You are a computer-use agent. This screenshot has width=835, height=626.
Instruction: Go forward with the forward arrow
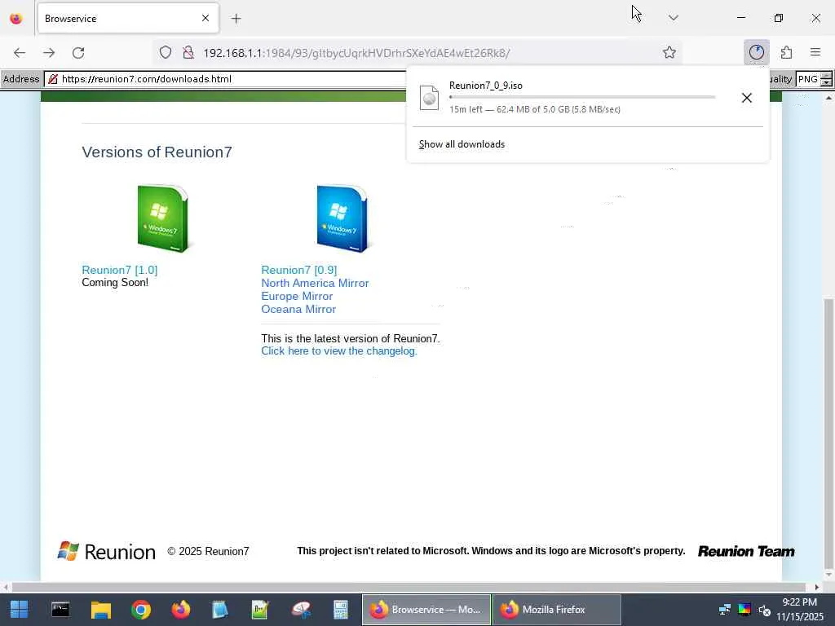[49, 53]
